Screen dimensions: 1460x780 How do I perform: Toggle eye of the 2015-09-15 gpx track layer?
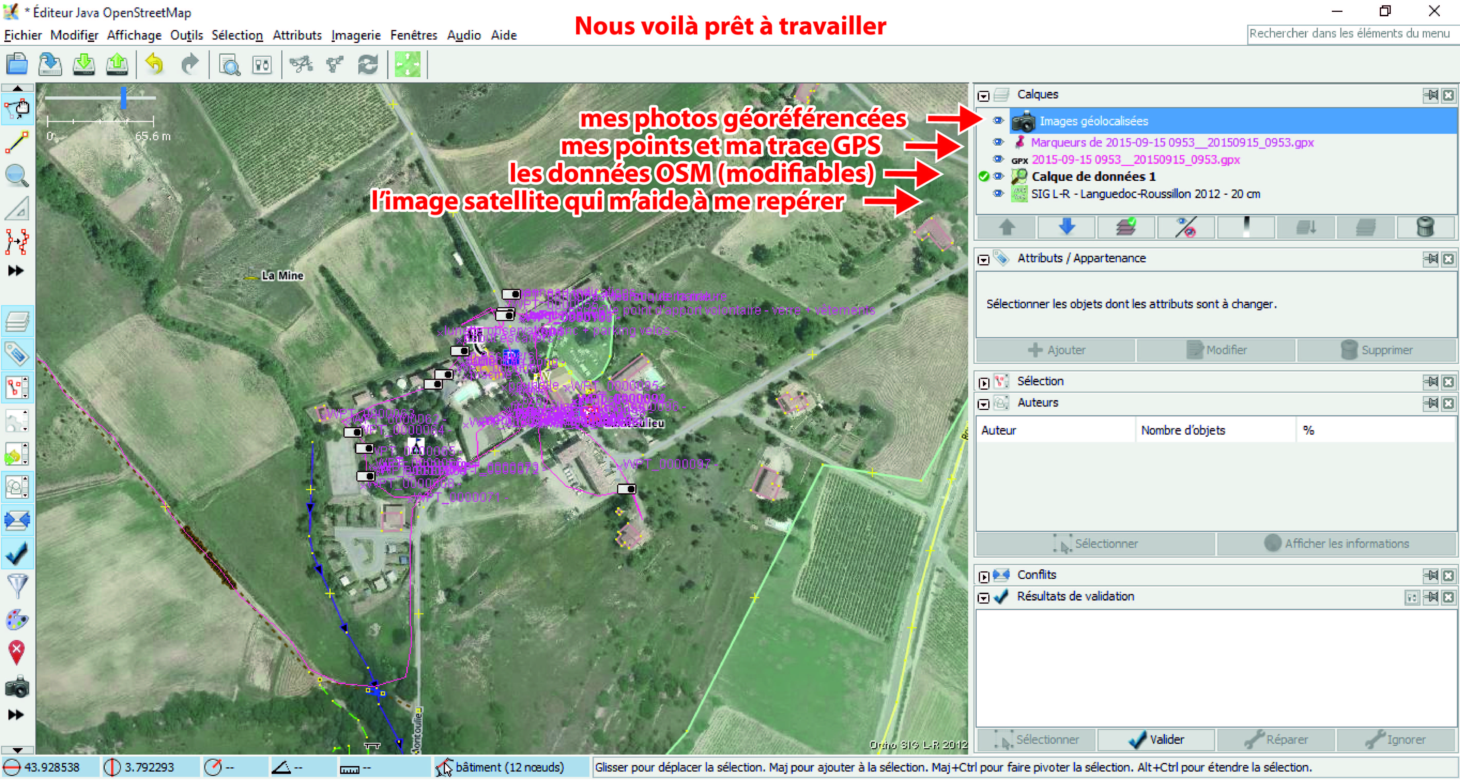pos(998,159)
